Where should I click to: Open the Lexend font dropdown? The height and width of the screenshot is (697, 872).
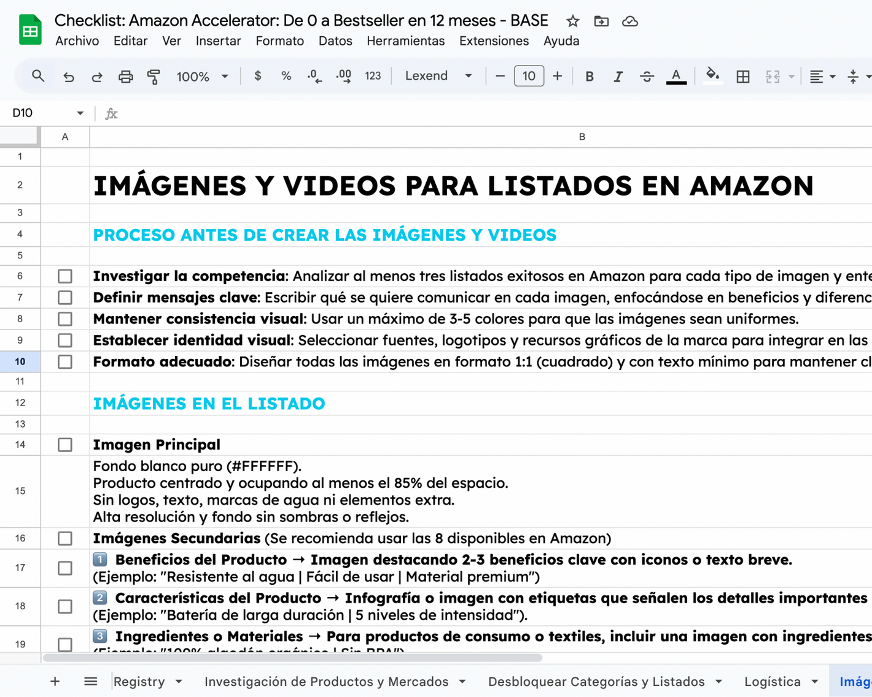pyautogui.click(x=438, y=76)
